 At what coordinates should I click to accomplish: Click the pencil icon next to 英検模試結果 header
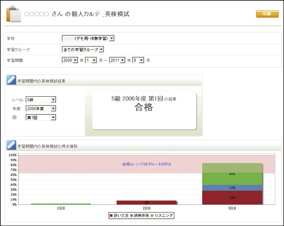click(11, 80)
